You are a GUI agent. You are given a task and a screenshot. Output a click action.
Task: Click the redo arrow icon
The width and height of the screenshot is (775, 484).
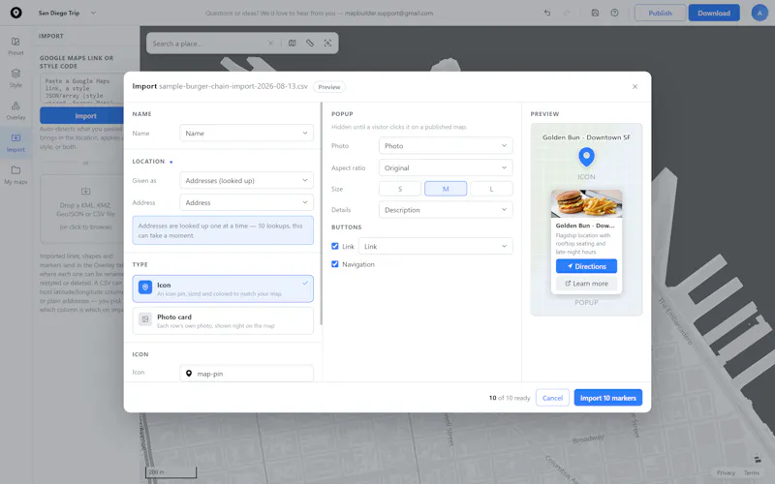click(567, 13)
